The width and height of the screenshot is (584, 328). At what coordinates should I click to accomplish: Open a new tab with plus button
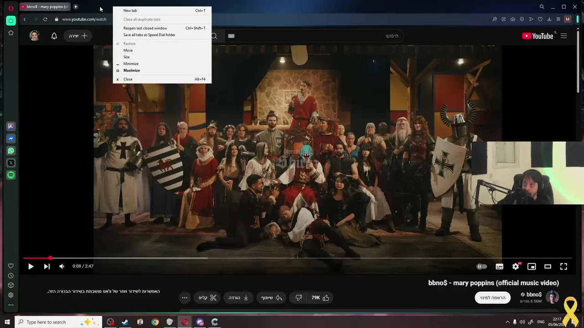(x=76, y=7)
